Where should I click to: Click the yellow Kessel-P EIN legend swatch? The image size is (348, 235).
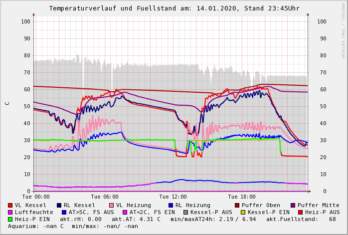[x=244, y=212]
